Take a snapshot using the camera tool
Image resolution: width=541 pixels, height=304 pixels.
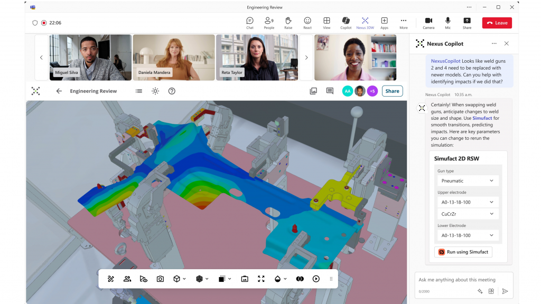pos(160,279)
